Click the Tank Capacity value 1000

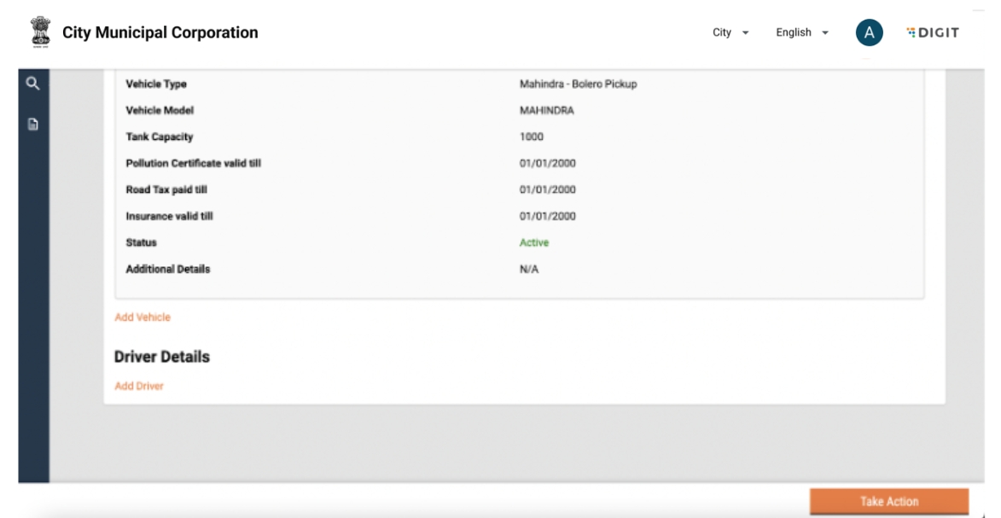[x=532, y=137]
